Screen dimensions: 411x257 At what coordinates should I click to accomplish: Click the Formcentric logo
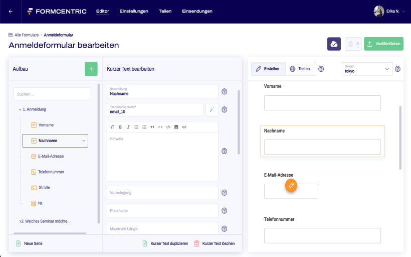[x=57, y=11]
